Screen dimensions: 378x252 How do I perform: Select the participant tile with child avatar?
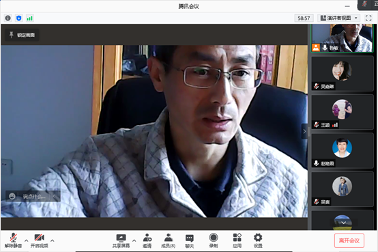click(343, 189)
